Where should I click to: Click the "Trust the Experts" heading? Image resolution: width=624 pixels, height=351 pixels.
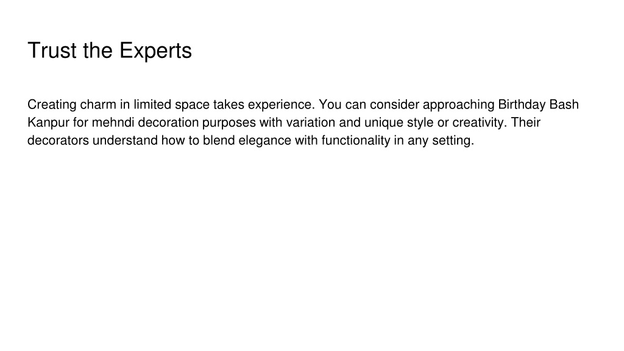click(110, 51)
